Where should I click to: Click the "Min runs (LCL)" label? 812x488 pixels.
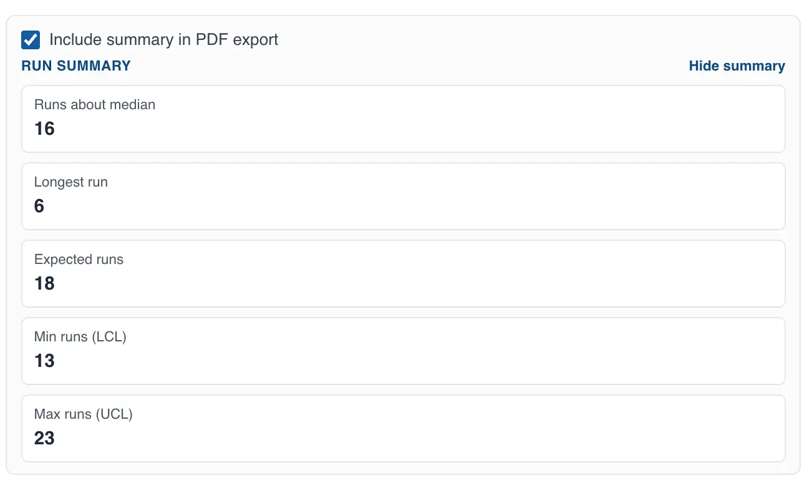(80, 337)
